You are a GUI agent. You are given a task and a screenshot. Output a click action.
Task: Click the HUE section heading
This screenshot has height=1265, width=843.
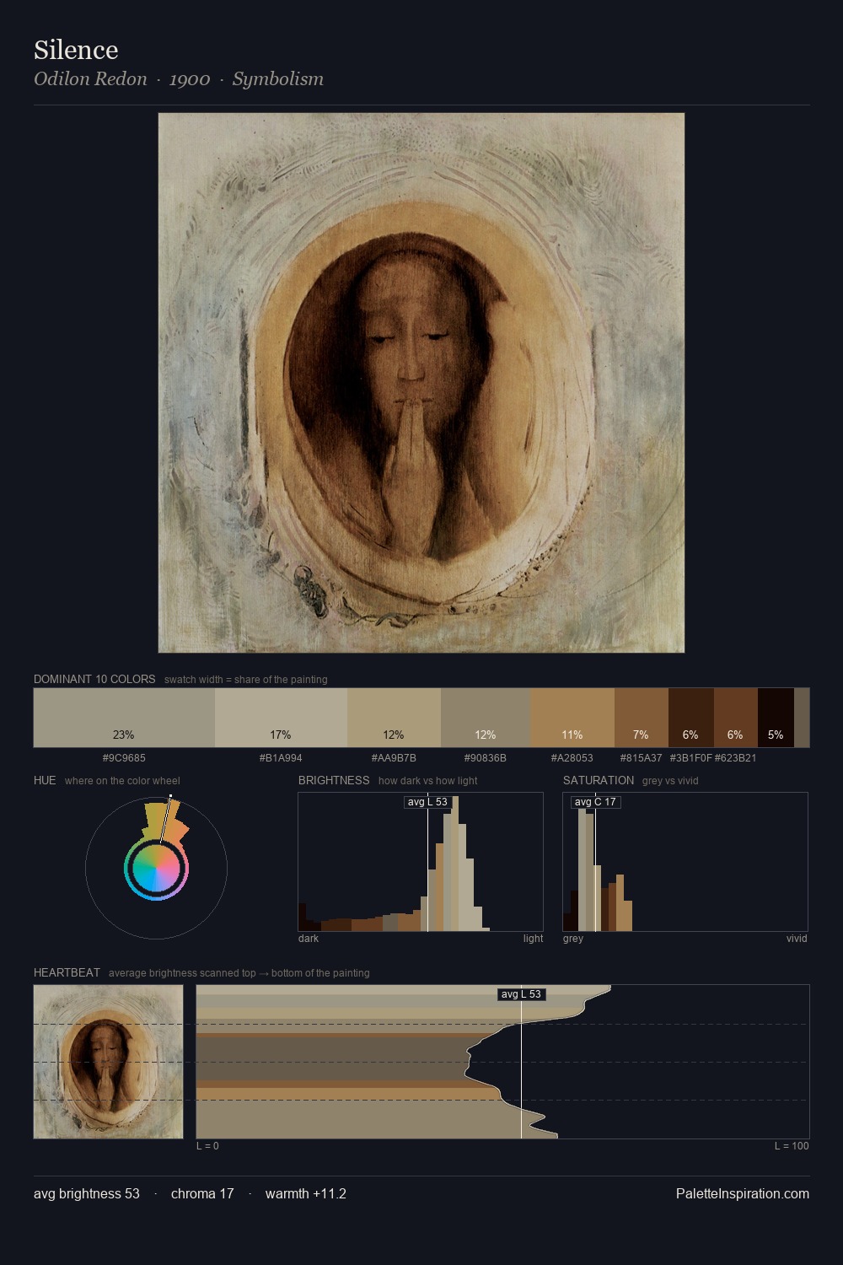coord(45,780)
